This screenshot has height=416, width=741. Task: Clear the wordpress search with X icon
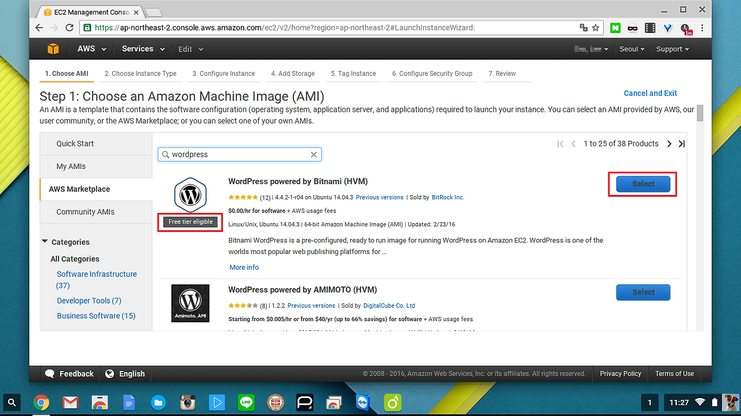point(314,154)
